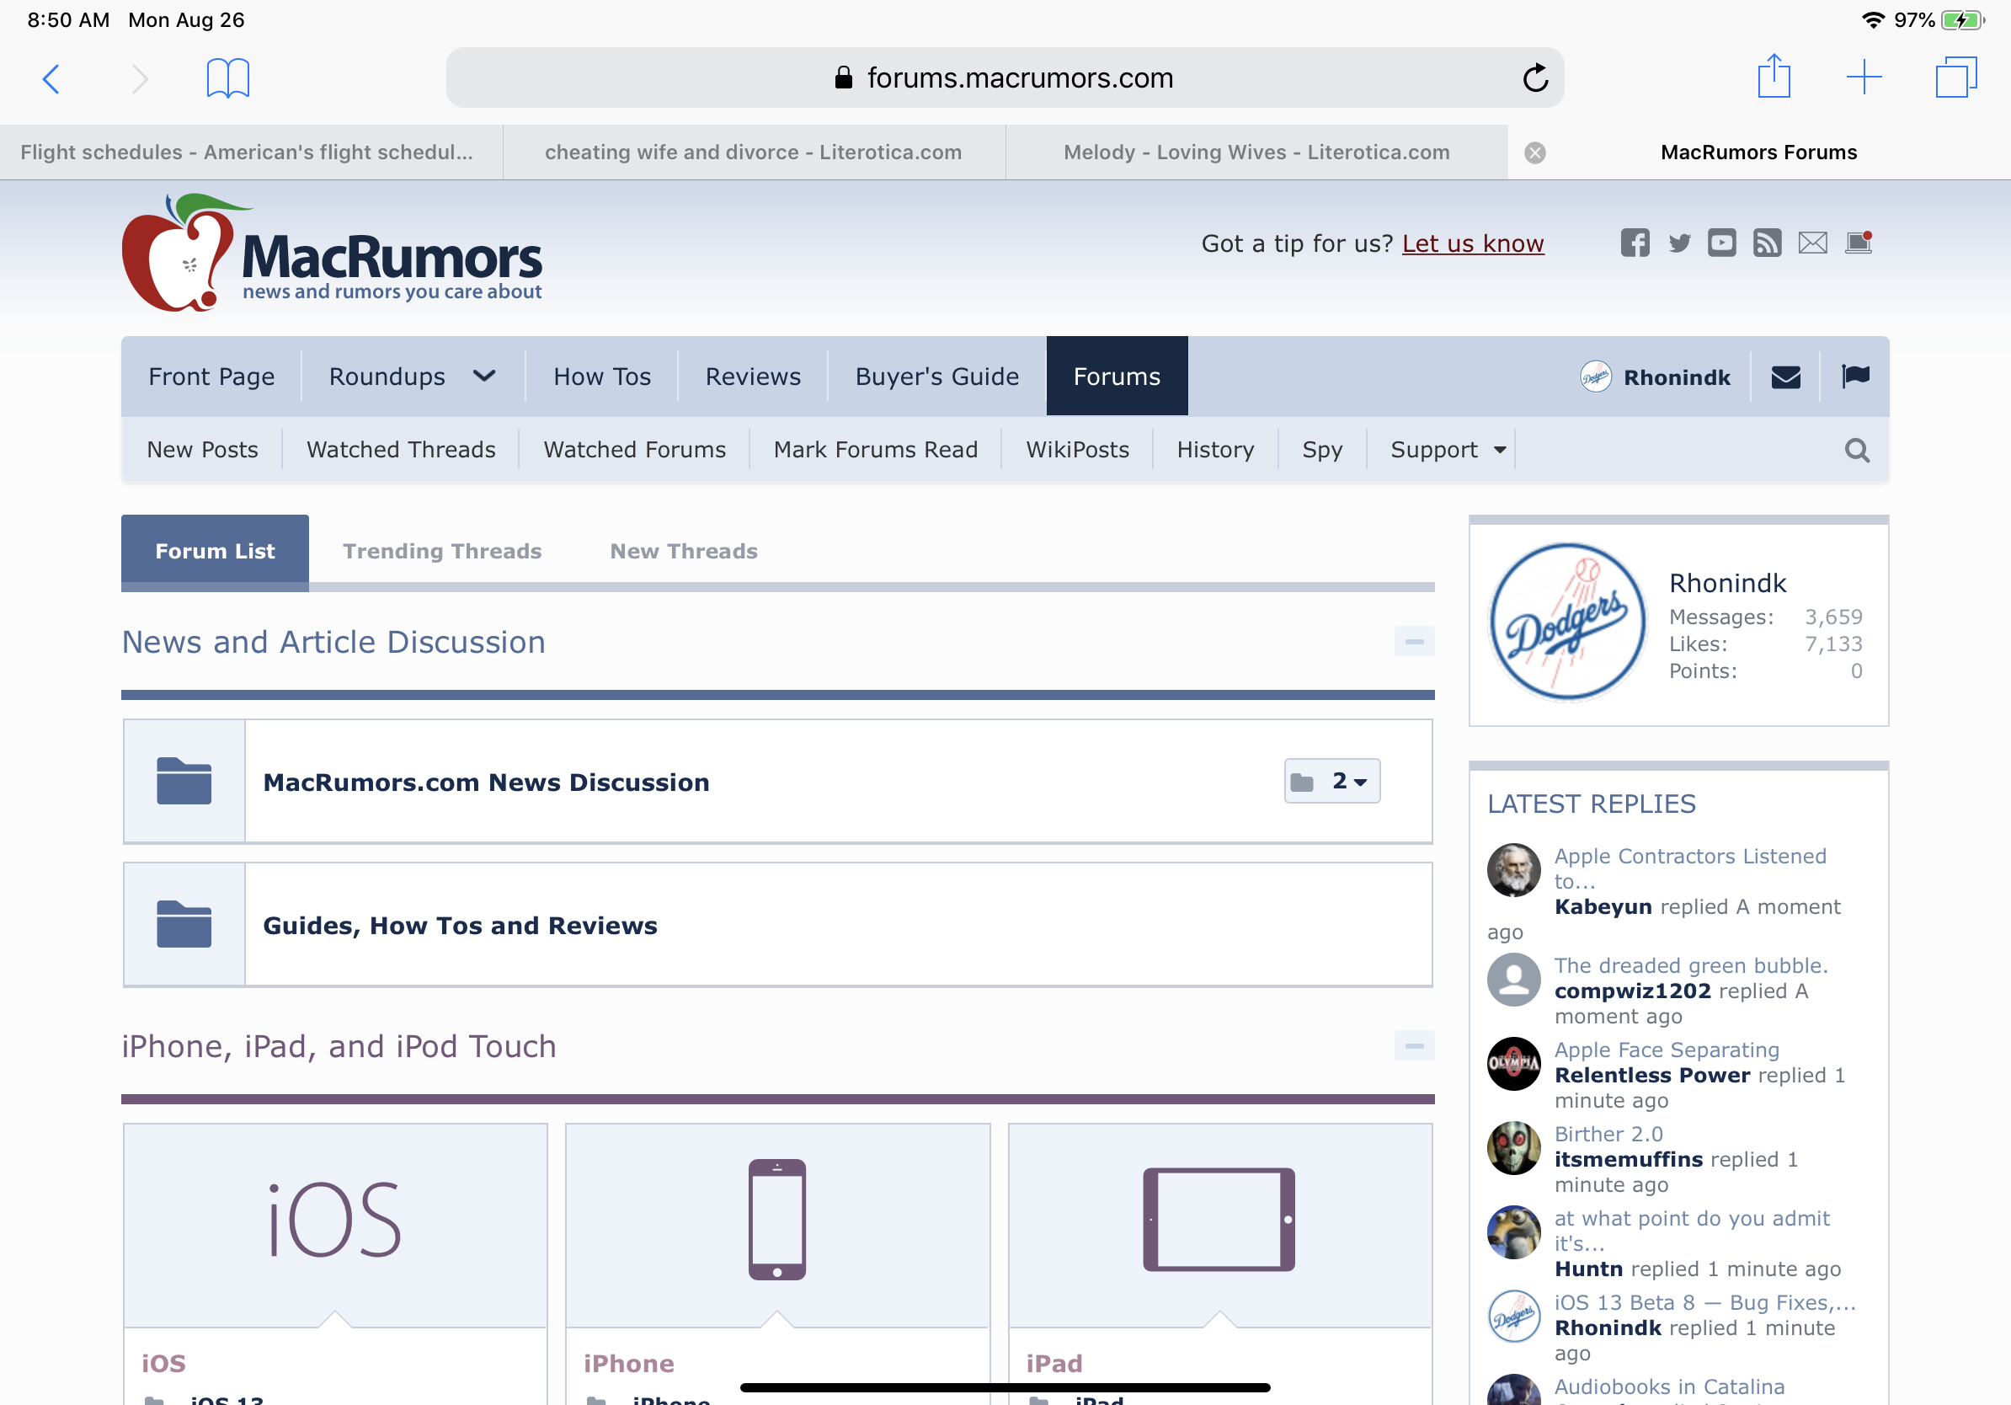This screenshot has width=2011, height=1405.
Task: Open the New Threads tab
Action: [x=683, y=551]
